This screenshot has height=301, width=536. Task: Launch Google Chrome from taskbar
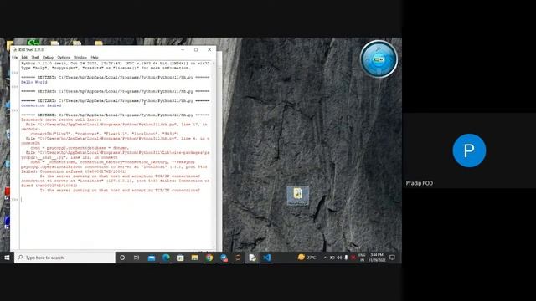point(209,258)
